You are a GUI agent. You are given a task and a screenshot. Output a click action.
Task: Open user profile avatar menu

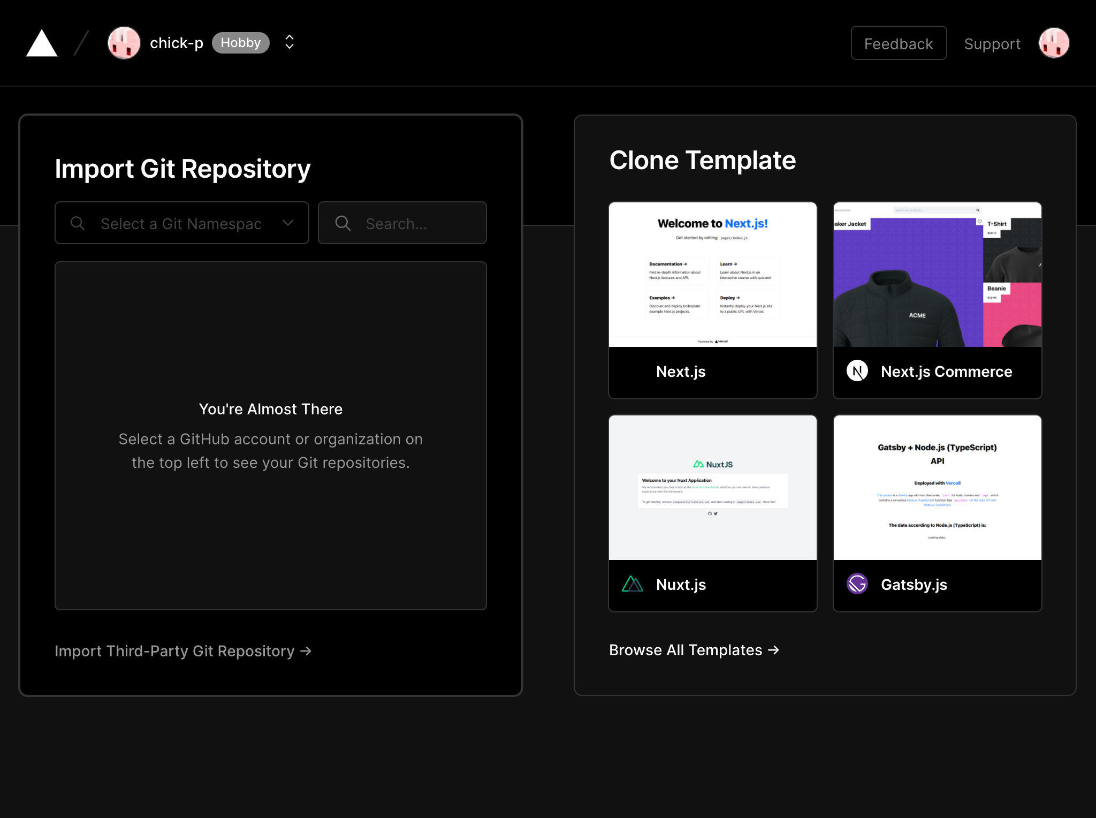point(1054,43)
